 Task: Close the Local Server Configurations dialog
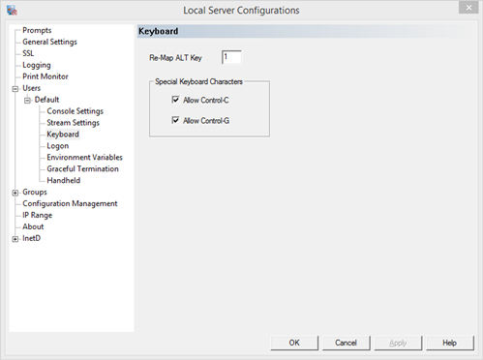[468, 8]
